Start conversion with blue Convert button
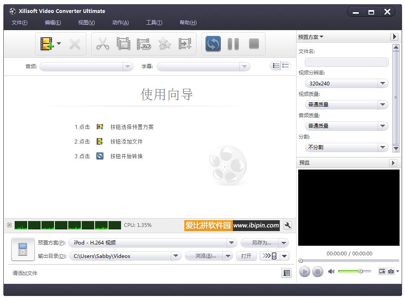 pyautogui.click(x=213, y=44)
